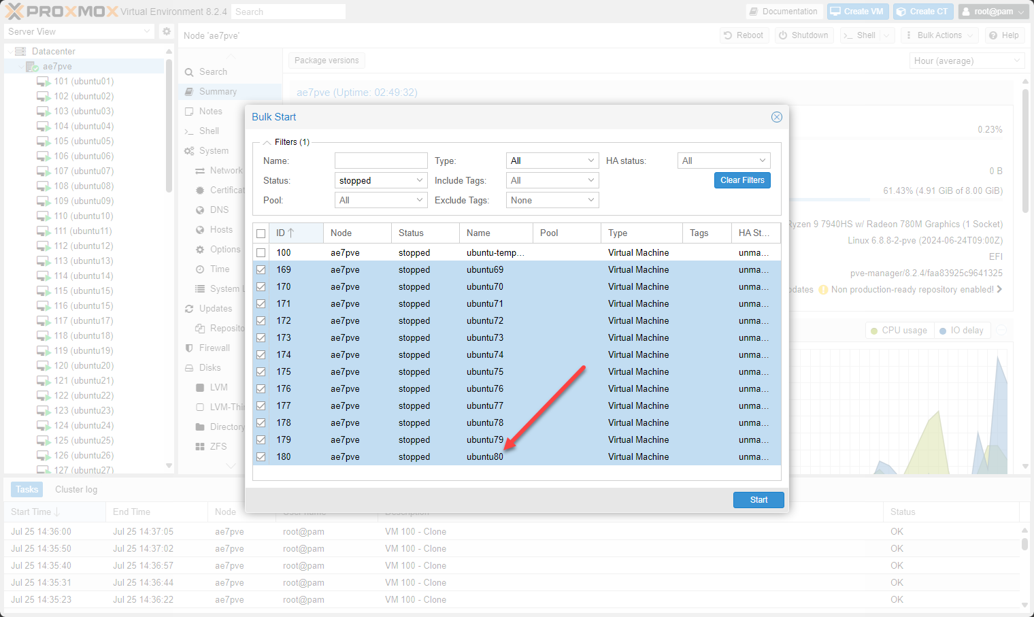Image resolution: width=1034 pixels, height=617 pixels.
Task: Click the Filters collapse arrow icon
Action: pos(267,142)
